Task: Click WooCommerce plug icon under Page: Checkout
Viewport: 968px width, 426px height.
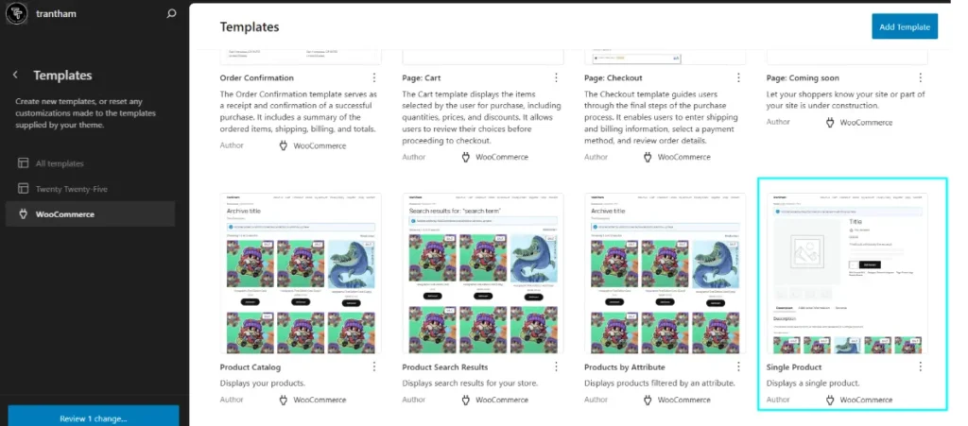Action: pyautogui.click(x=648, y=157)
